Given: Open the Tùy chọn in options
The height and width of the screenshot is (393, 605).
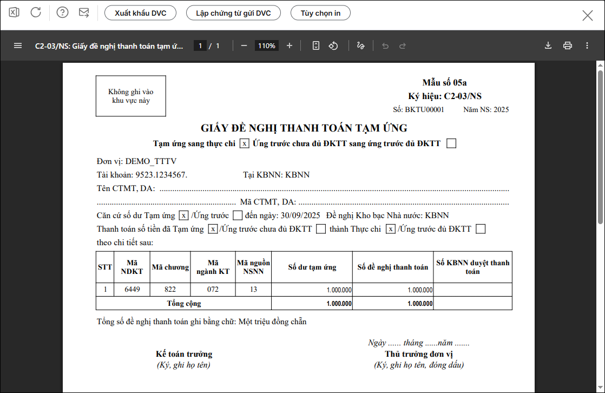Looking at the screenshot, I should [320, 13].
